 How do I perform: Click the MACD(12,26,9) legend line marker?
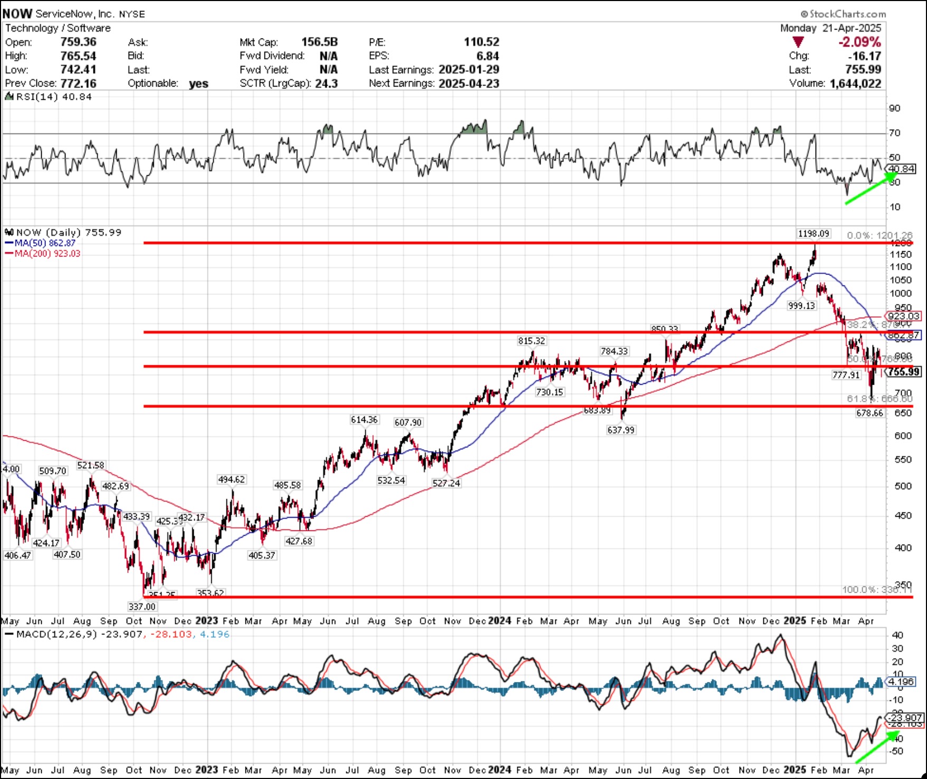tap(9, 634)
